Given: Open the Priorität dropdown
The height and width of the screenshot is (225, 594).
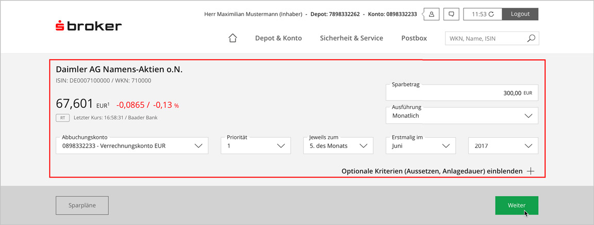Looking at the screenshot, I should 256,146.
